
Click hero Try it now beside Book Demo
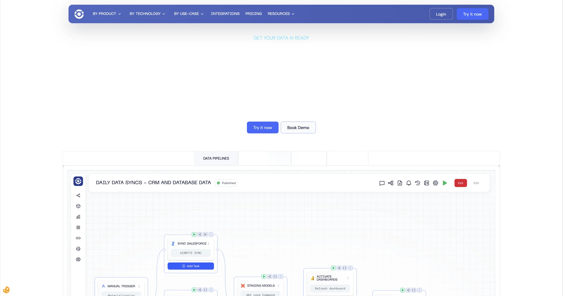point(263,128)
